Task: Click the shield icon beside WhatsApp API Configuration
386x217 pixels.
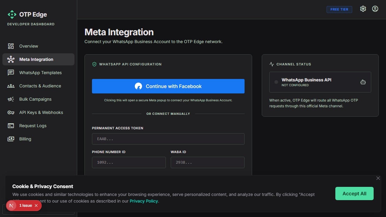Action: 94,64
